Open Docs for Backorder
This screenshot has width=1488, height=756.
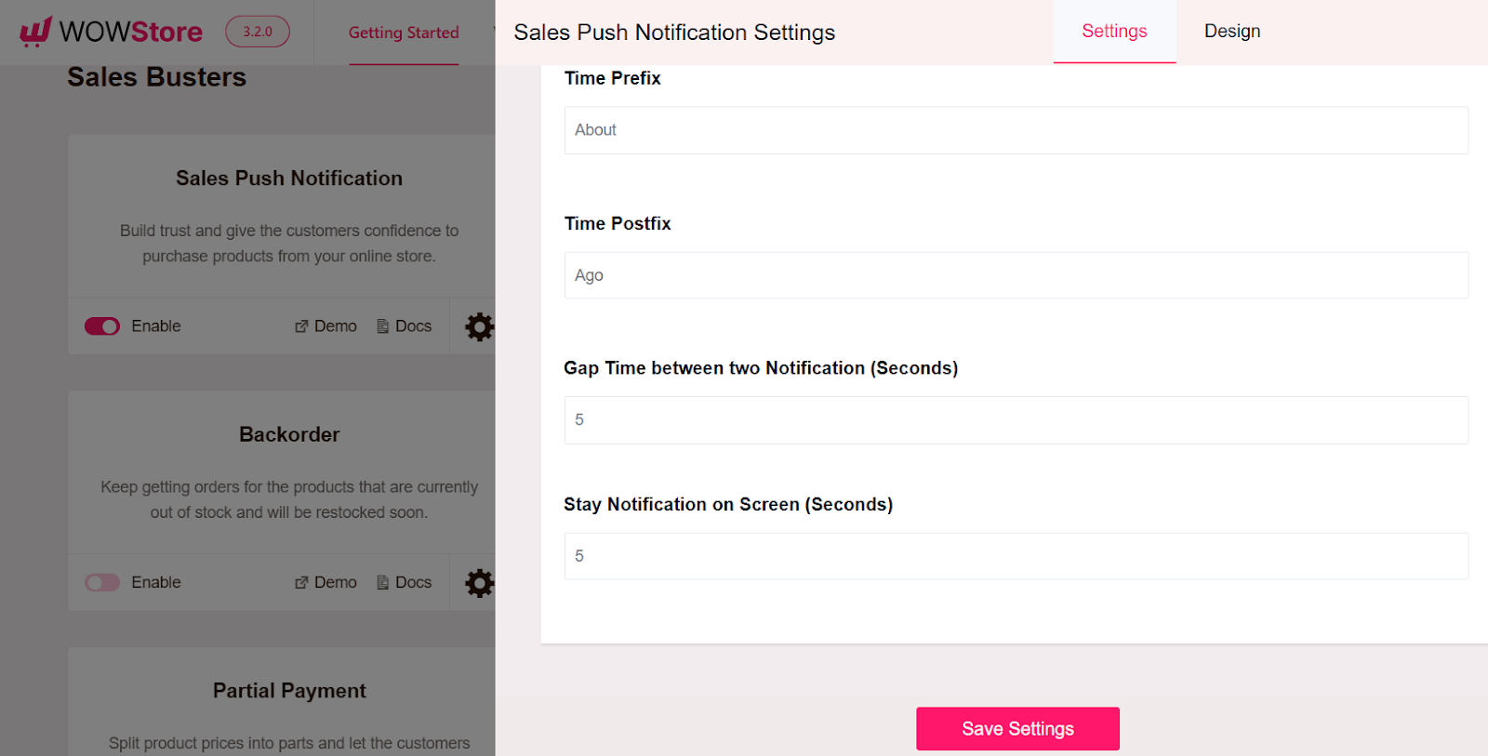pos(414,581)
